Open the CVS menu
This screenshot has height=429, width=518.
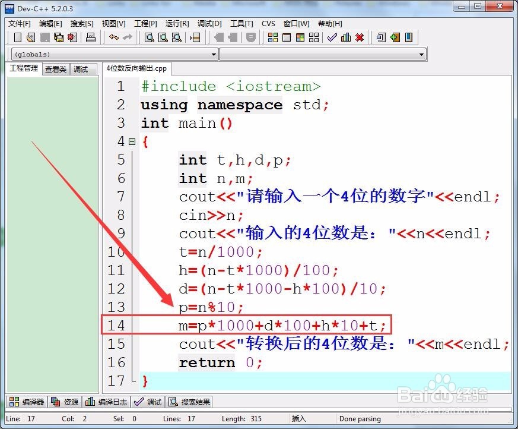pos(268,24)
